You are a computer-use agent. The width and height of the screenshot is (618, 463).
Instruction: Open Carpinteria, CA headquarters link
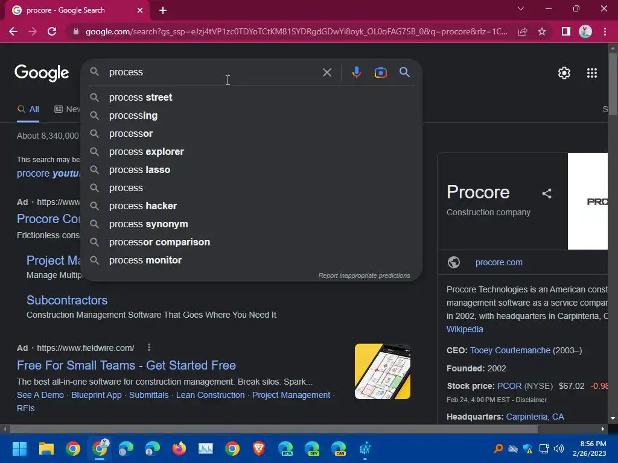point(535,417)
